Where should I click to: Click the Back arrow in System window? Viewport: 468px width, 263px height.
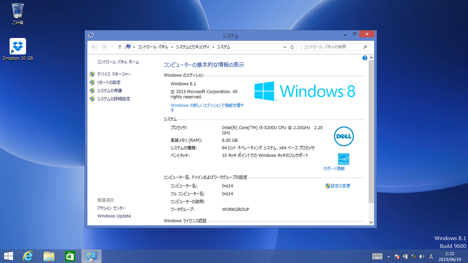click(x=94, y=47)
